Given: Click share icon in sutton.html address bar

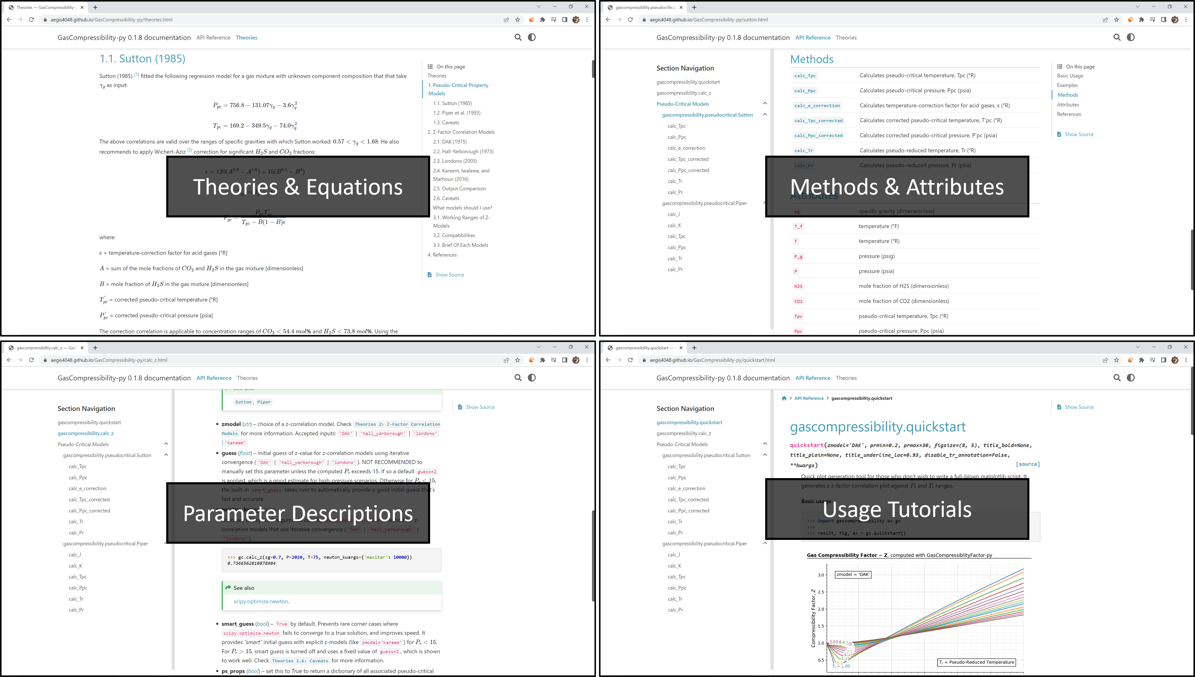Looking at the screenshot, I should click(1105, 19).
